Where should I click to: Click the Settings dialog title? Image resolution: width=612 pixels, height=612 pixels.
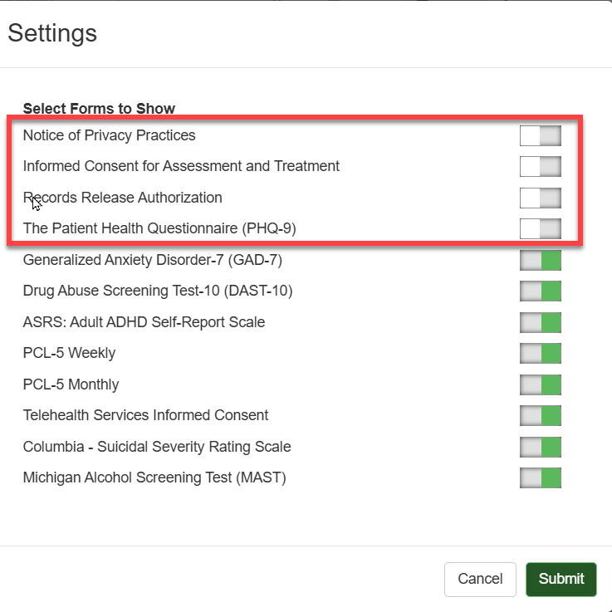click(x=52, y=33)
